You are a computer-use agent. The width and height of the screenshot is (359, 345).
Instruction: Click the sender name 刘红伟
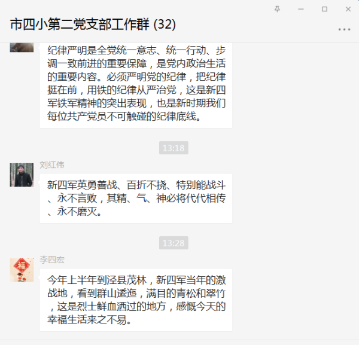click(x=51, y=164)
